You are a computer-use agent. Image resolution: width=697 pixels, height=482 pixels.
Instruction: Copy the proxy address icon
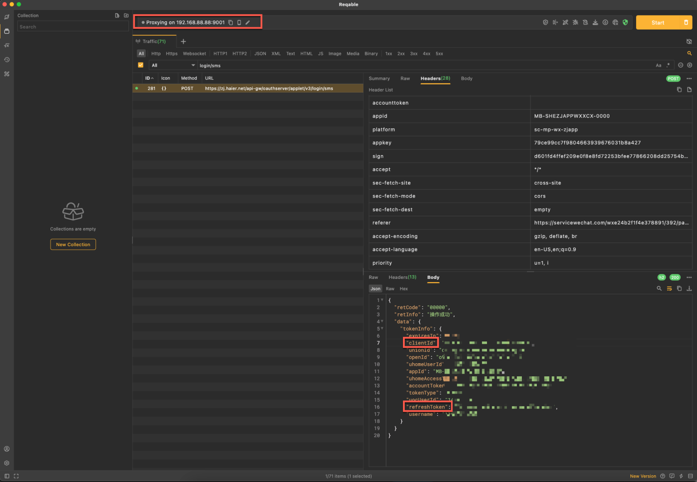tap(231, 22)
